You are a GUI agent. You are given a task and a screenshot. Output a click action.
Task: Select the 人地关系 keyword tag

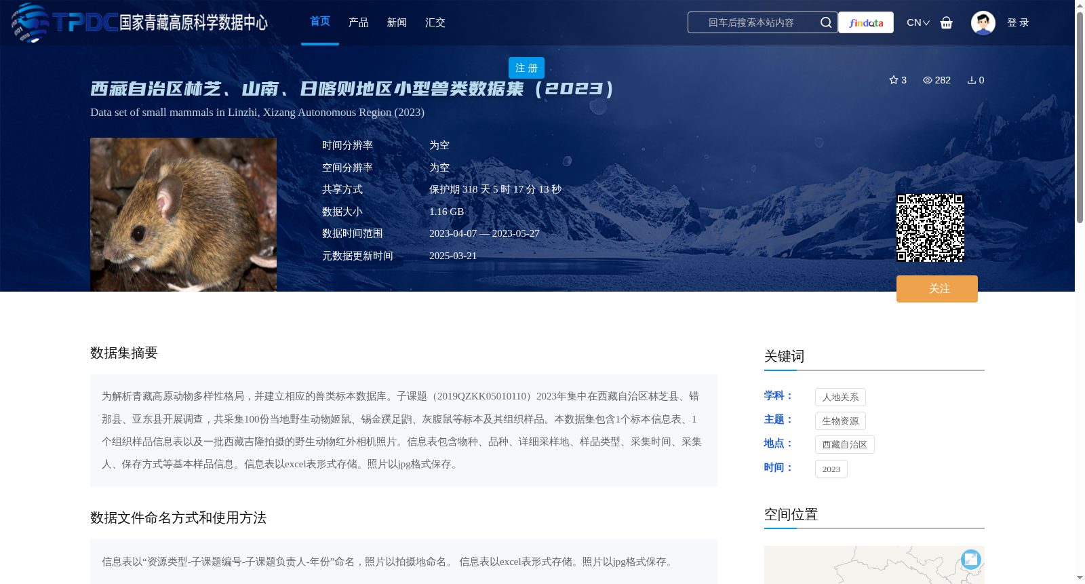tap(840, 397)
